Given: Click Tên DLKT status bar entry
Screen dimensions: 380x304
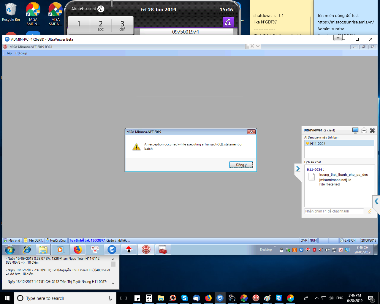Looking at the screenshot, I should pyautogui.click(x=34, y=240).
